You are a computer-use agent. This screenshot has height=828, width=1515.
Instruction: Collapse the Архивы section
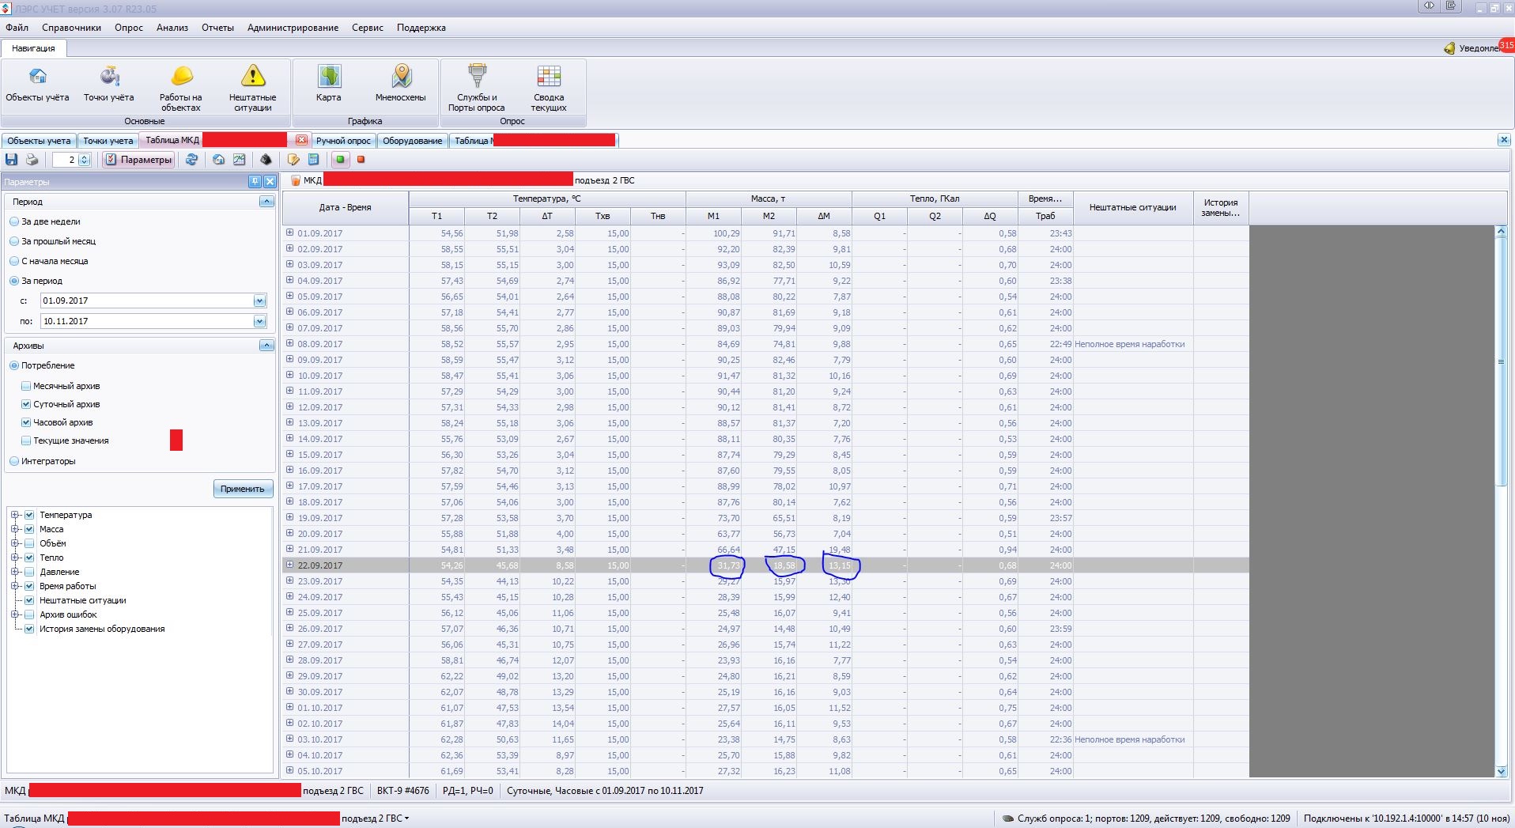(x=266, y=346)
